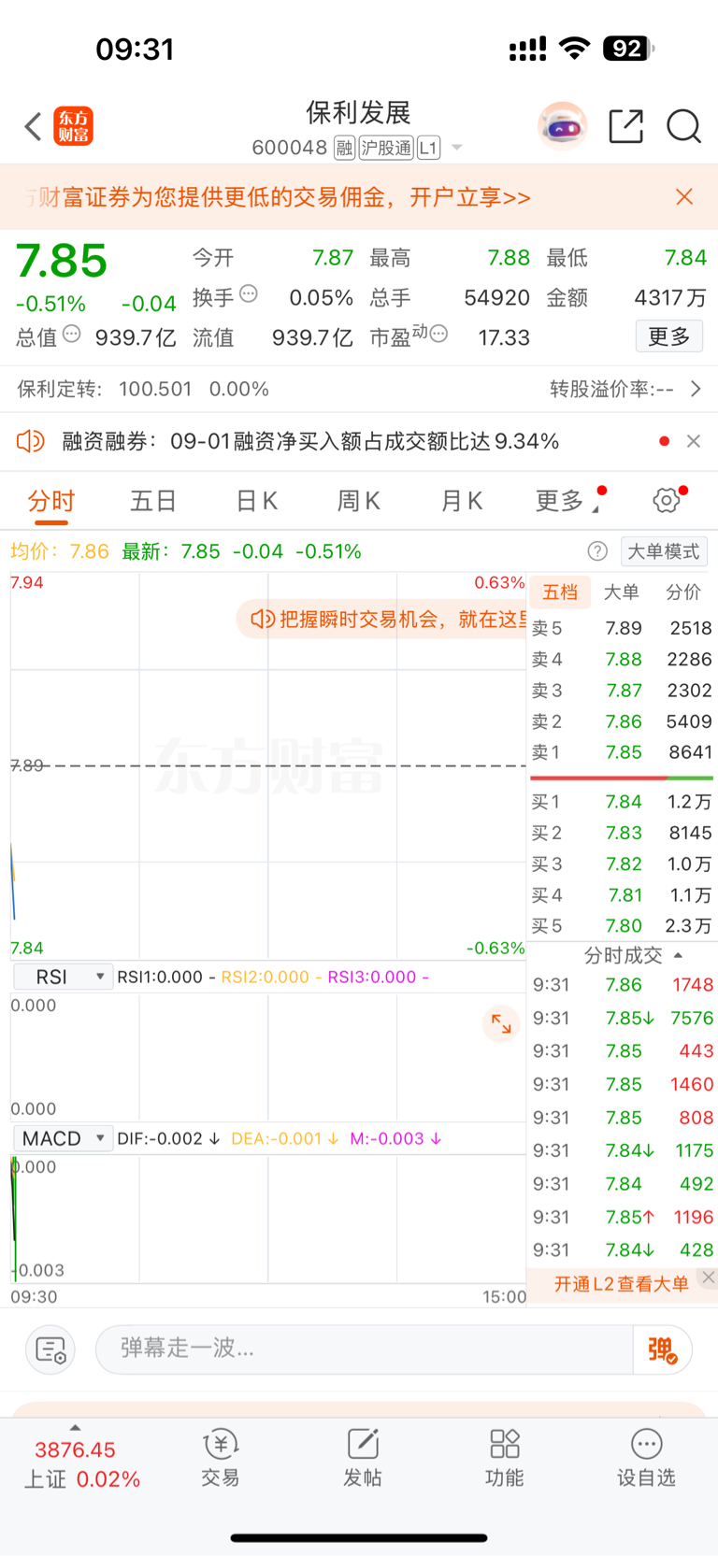Tap the 卖2 7.86 order row
This screenshot has height=1556, width=718.
click(622, 721)
